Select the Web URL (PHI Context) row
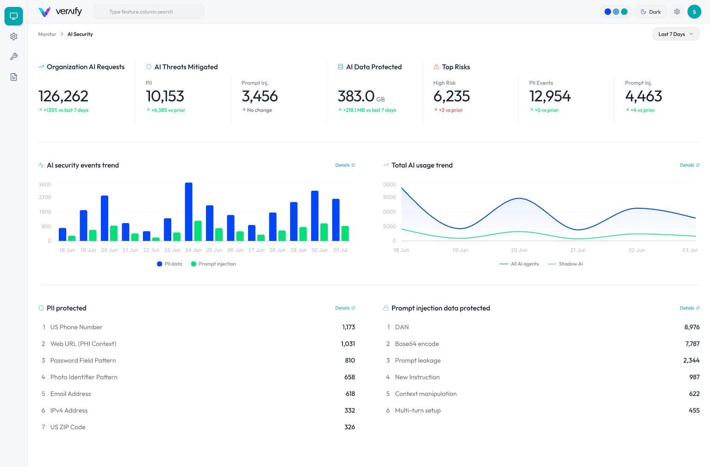The image size is (710, 467). click(197, 344)
